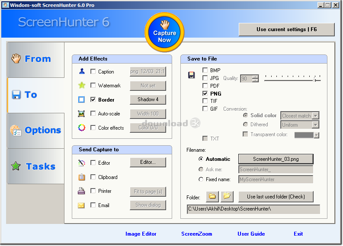
Task: Click the floppy disk Save to File icon
Action: pyautogui.click(x=192, y=75)
